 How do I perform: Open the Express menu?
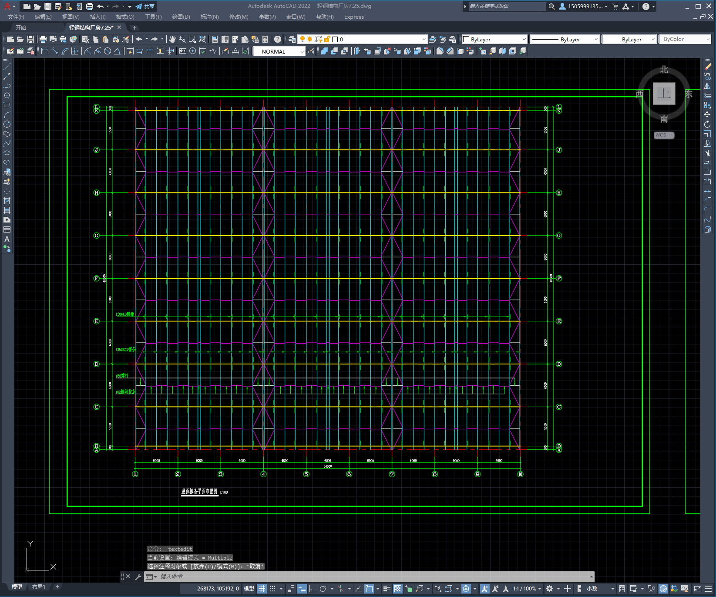[x=354, y=17]
